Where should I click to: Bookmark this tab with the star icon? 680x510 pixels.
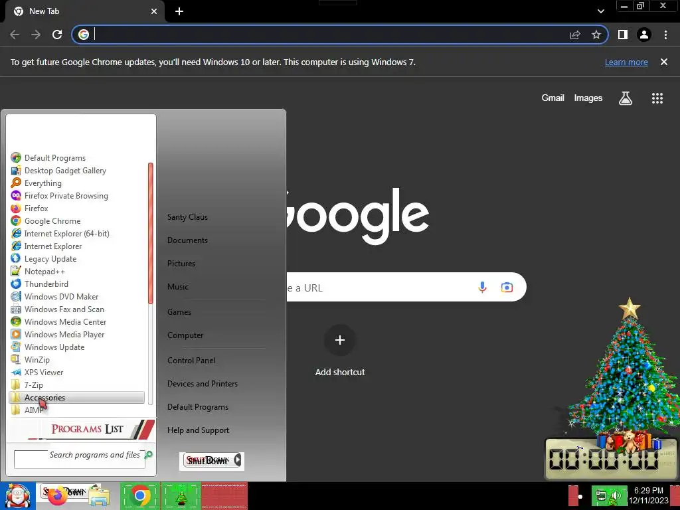click(596, 35)
